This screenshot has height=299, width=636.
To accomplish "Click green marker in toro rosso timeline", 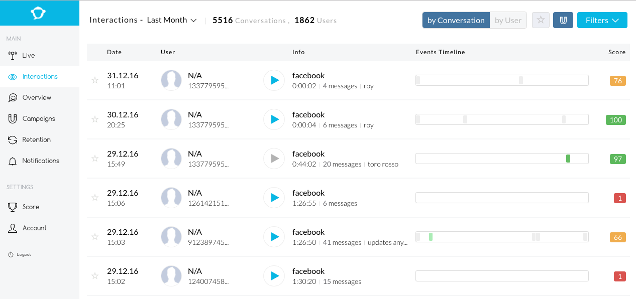I will pos(568,159).
